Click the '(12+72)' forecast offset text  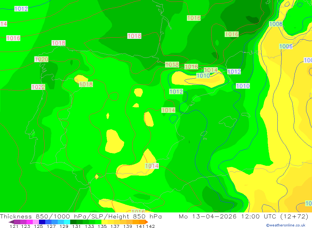(x=294, y=216)
